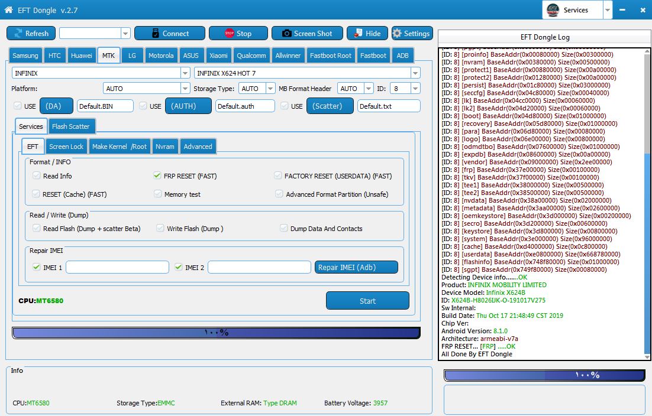
Task: Open the ID value dropdown
Action: click(415, 89)
